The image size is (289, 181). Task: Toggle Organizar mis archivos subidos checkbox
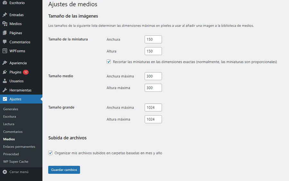pos(50,153)
